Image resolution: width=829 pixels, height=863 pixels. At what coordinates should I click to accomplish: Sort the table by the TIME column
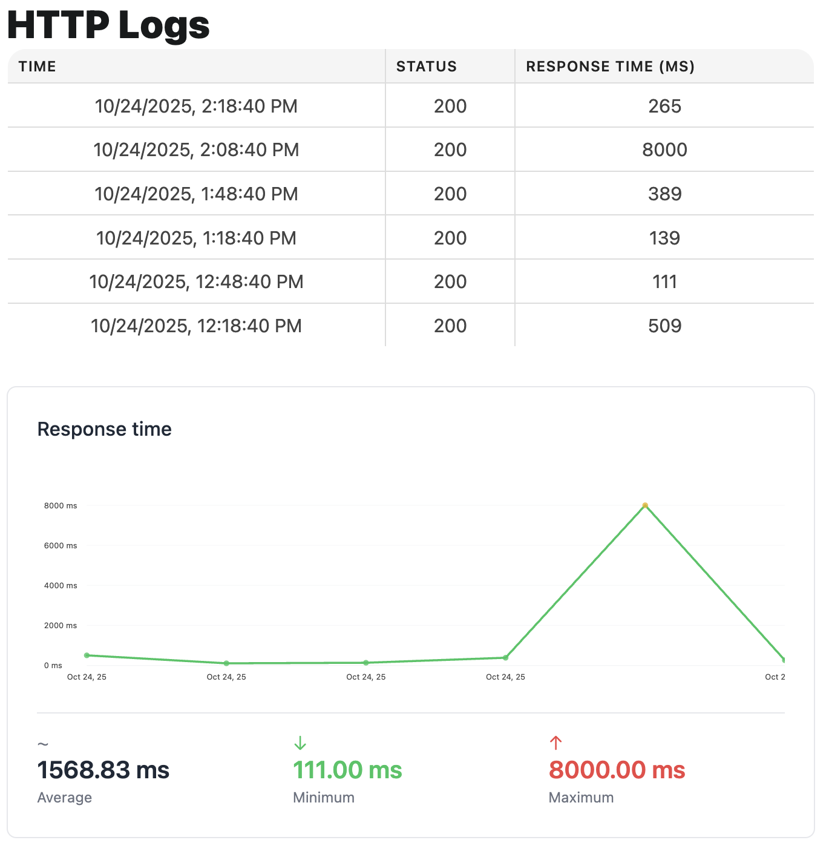(x=37, y=67)
